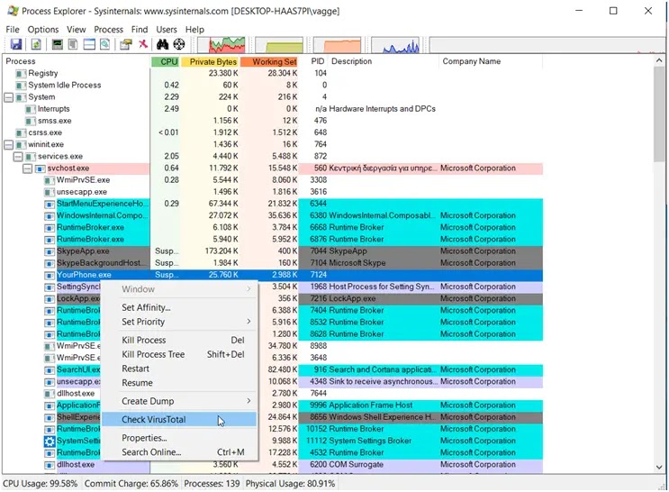Click the SkypeApp.exe process icon
Viewport: 669px width, 492px height.
50,251
